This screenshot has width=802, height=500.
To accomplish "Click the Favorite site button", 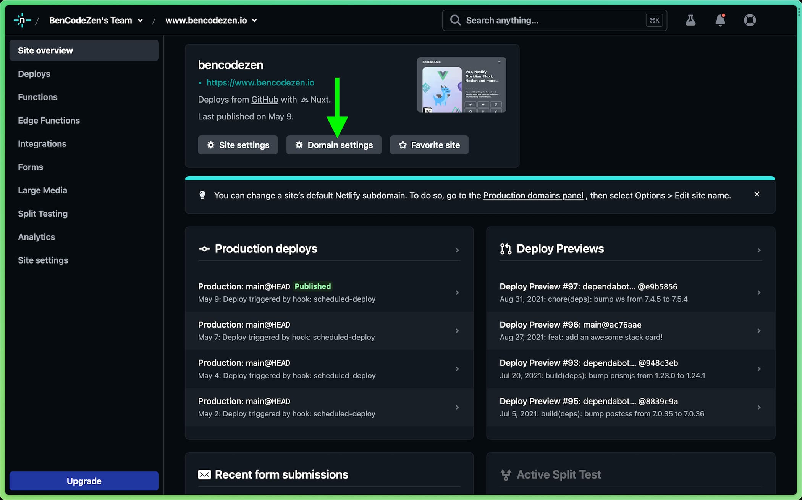I will [429, 145].
